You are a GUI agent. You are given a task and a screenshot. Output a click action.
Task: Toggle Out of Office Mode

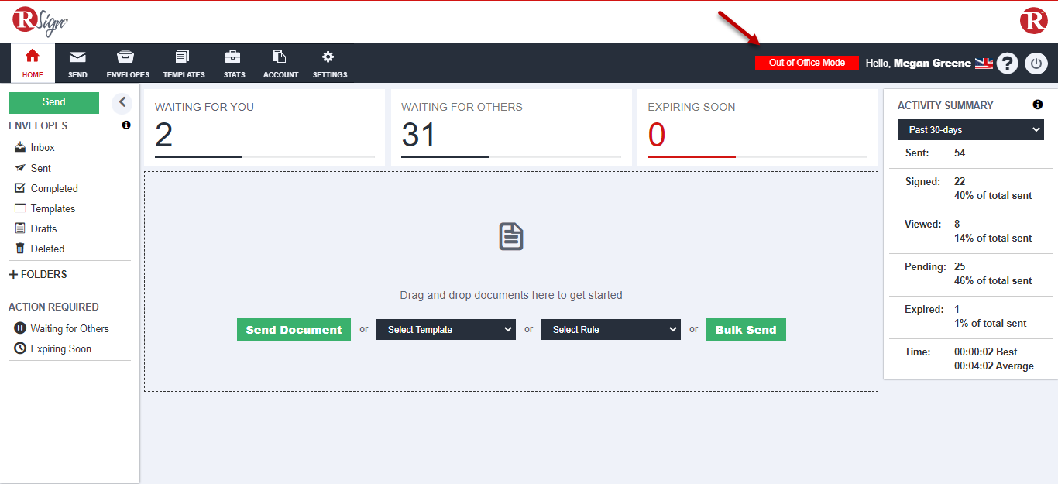(x=806, y=62)
